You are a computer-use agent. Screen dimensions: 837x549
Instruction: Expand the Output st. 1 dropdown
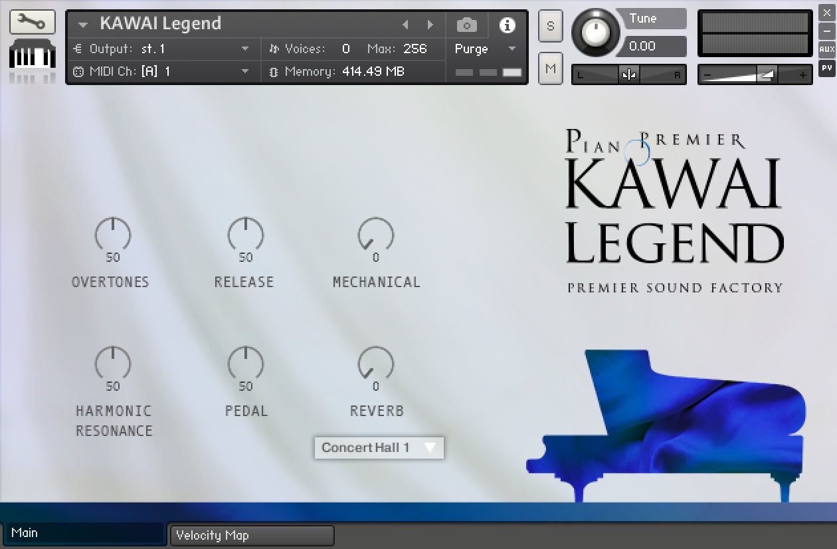click(x=245, y=49)
